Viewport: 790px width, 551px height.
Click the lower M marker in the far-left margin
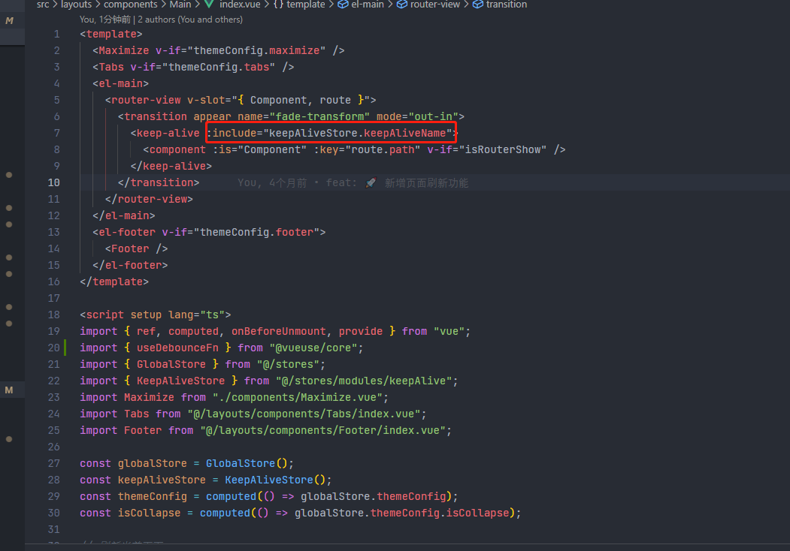(10, 390)
